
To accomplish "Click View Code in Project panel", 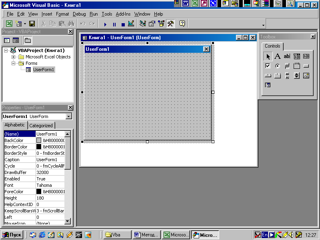I will [x=7, y=40].
